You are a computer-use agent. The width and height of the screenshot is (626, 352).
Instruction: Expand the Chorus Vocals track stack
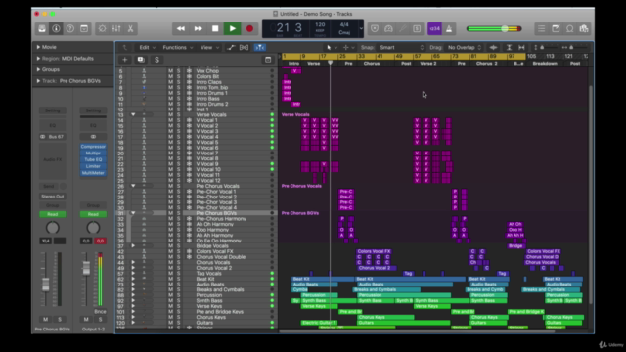133,263
